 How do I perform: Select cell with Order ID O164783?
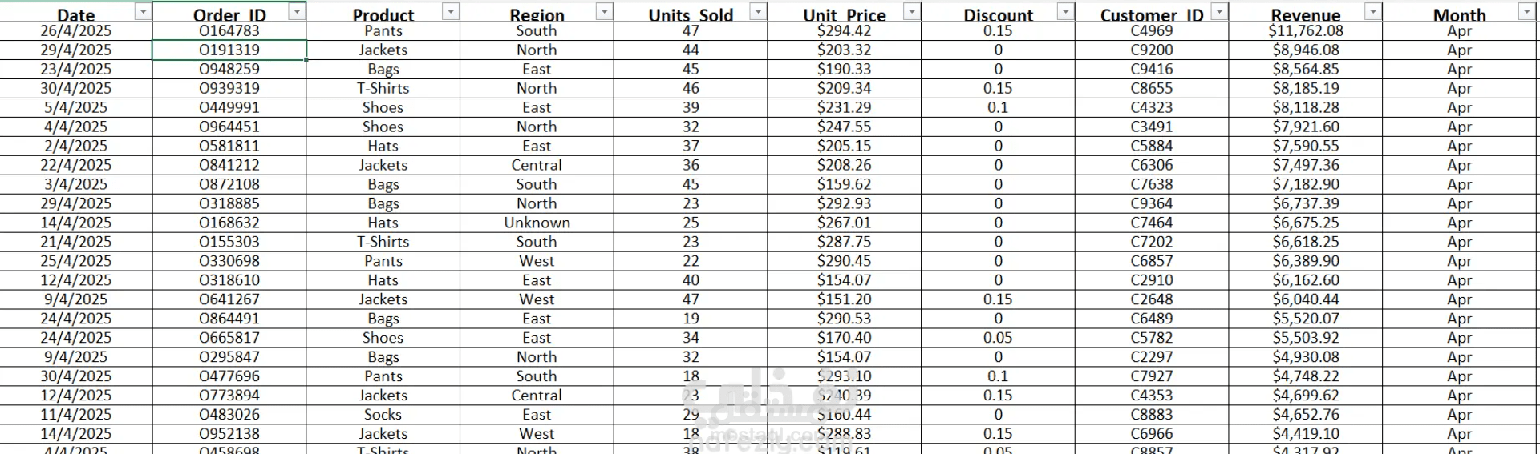pyautogui.click(x=229, y=30)
